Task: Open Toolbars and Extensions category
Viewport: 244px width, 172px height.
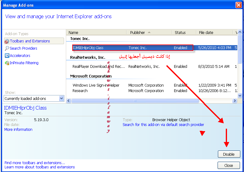Action: (34, 41)
